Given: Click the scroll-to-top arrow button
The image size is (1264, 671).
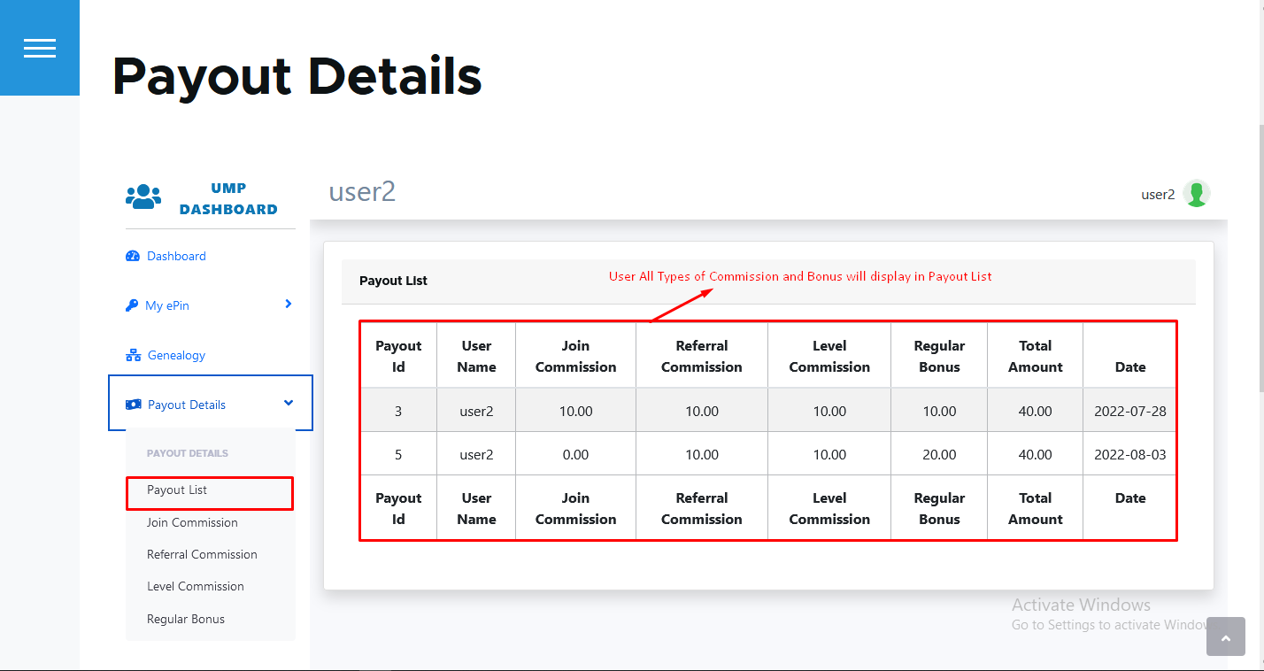Looking at the screenshot, I should coord(1225,637).
